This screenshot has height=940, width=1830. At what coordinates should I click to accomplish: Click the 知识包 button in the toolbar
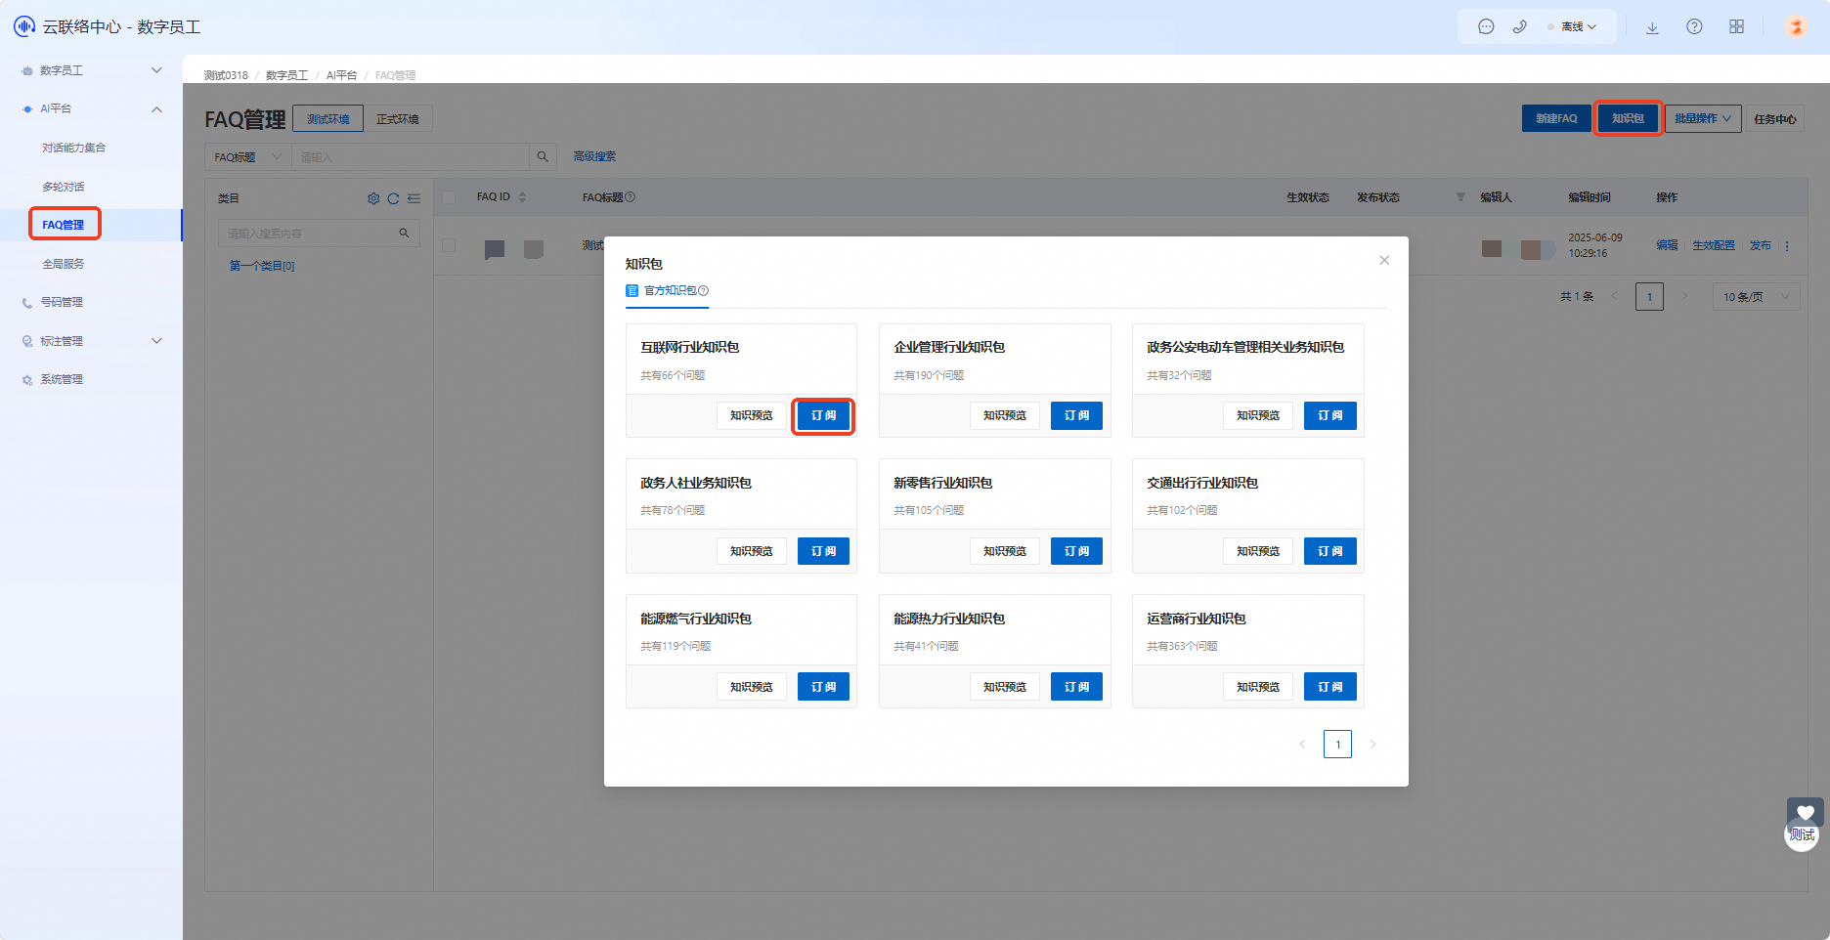pos(1628,118)
